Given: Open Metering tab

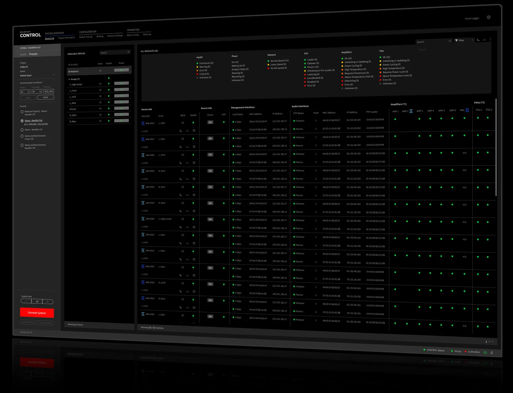Looking at the screenshot, I should pos(147,34).
